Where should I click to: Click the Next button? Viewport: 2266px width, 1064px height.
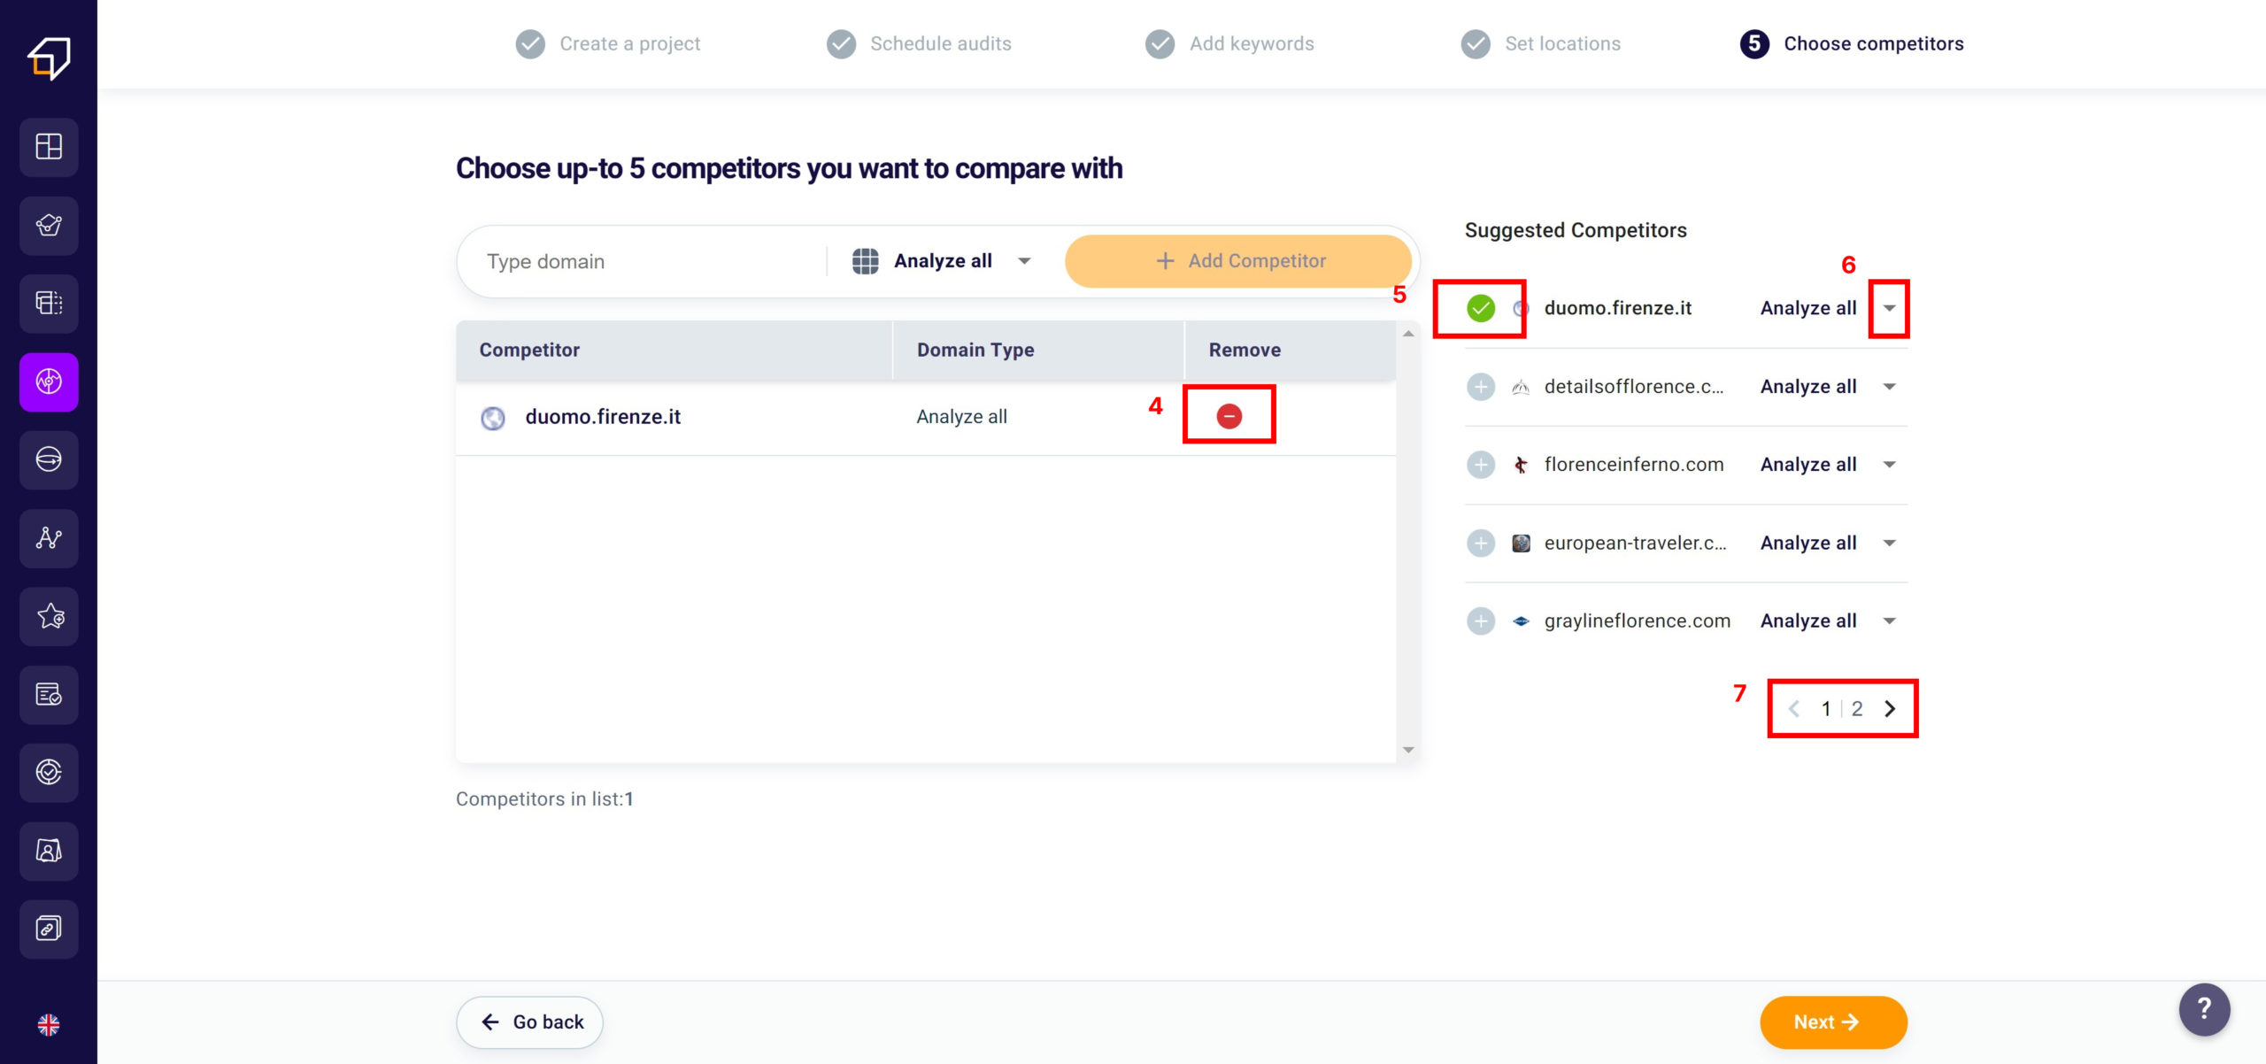1832,1022
